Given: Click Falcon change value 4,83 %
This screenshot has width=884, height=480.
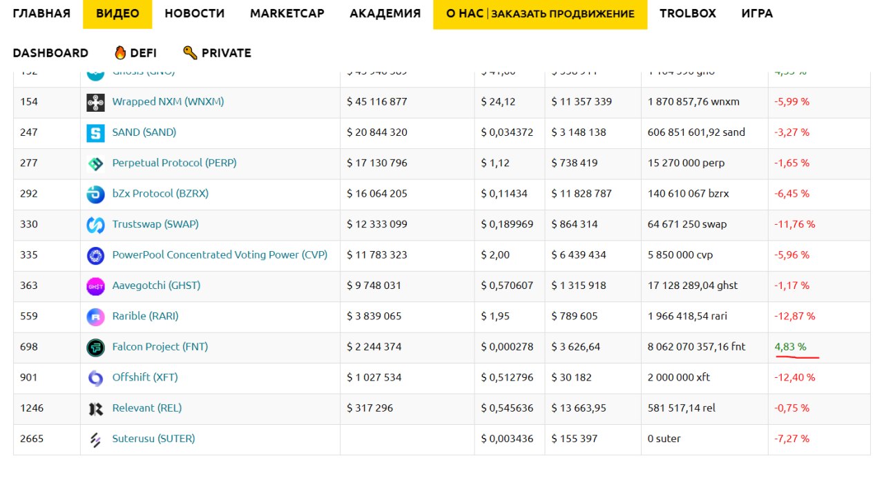Looking at the screenshot, I should (x=791, y=347).
